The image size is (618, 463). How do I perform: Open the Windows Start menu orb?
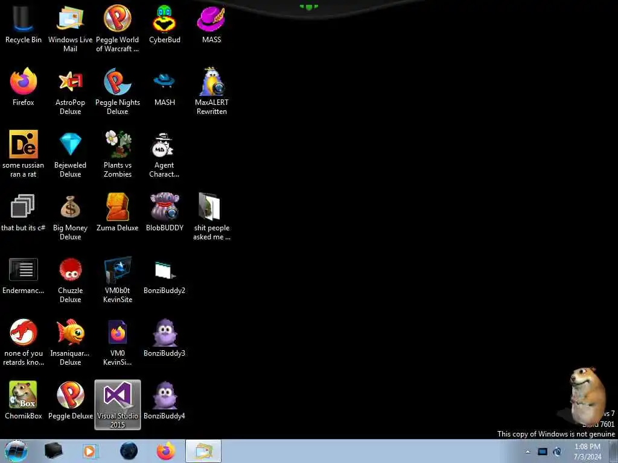tap(16, 451)
